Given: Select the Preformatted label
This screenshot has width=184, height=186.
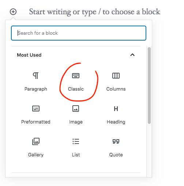Looking at the screenshot, I should click(x=36, y=122).
